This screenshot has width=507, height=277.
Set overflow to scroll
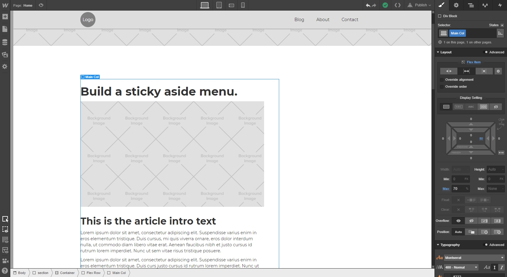[484, 221]
